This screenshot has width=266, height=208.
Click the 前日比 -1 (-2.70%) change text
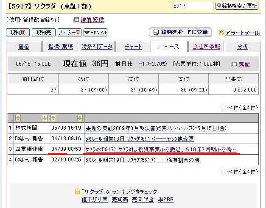141,64
